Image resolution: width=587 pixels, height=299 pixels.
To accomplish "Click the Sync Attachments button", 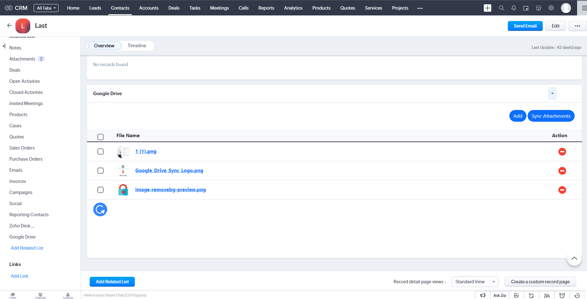I will (551, 116).
